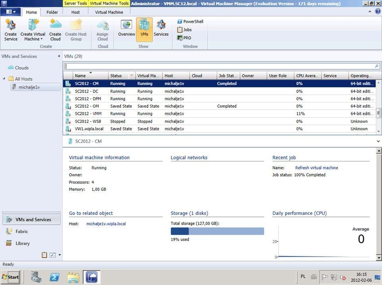
Task: Open the michalje1v.wipla.local host link
Action: [106, 224]
